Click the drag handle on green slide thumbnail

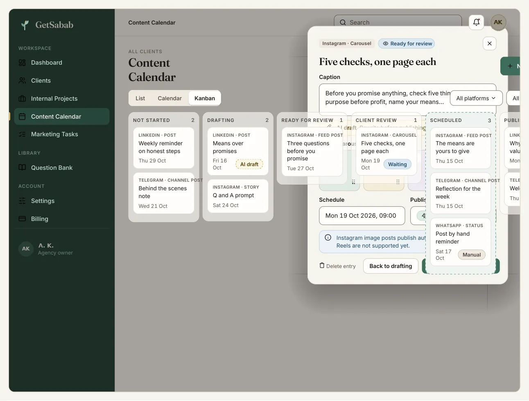pos(353,182)
